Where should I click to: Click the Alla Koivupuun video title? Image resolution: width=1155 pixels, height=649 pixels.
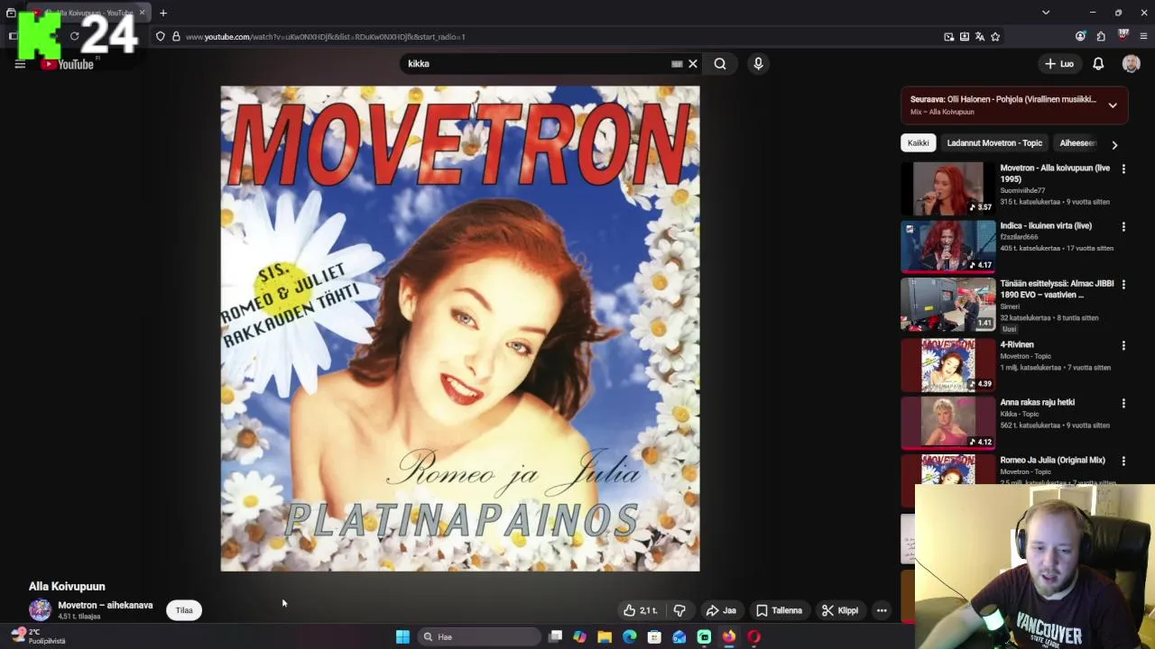click(x=67, y=586)
